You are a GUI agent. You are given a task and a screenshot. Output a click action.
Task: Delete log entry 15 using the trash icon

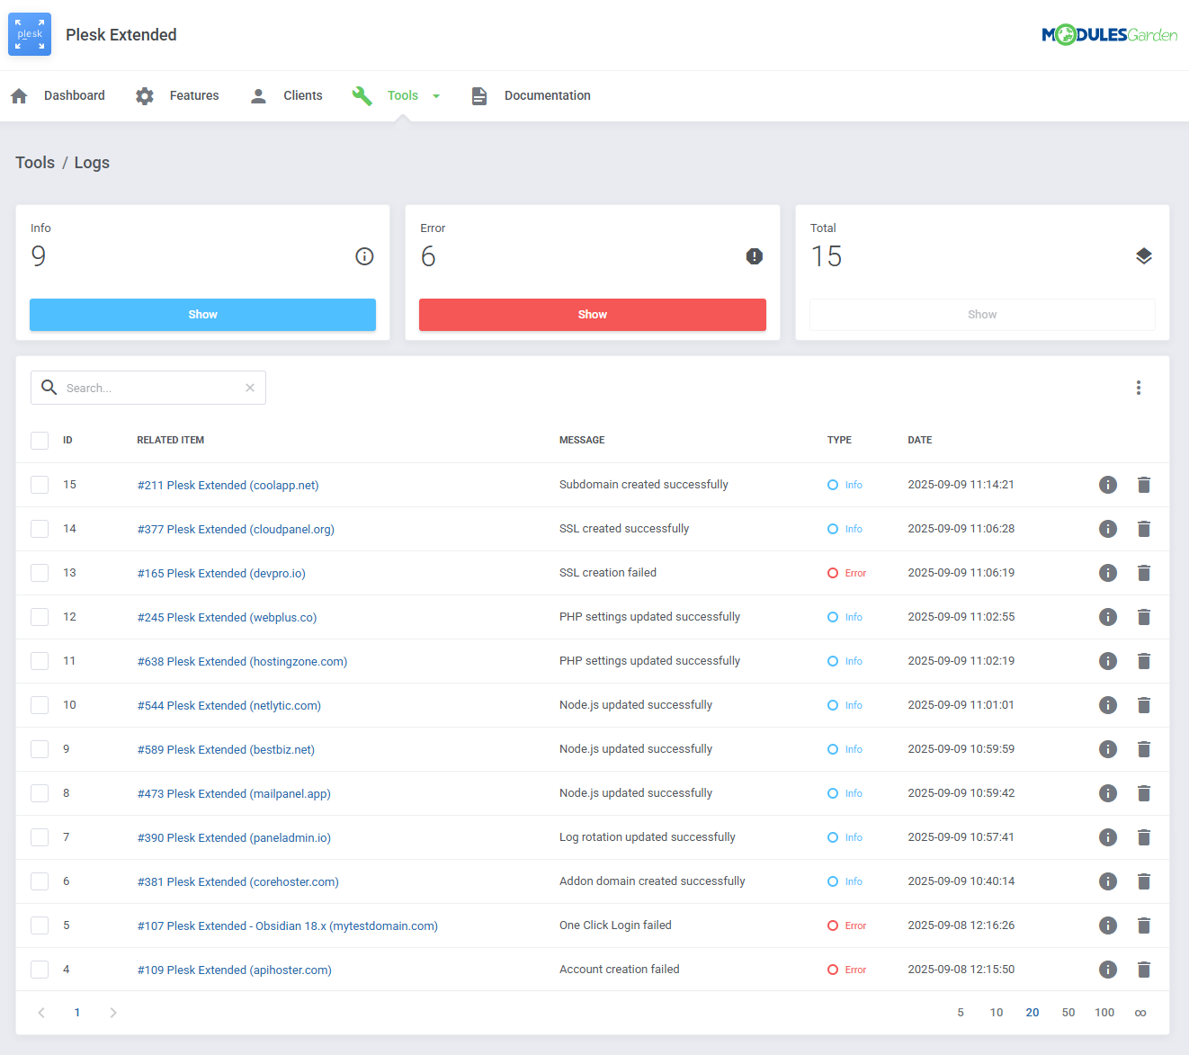(1144, 485)
